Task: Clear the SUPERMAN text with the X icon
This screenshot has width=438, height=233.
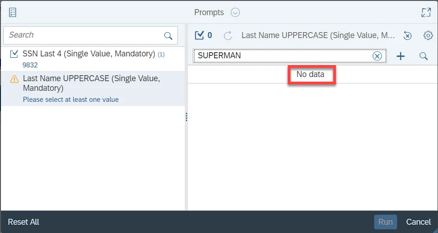Action: coord(377,56)
